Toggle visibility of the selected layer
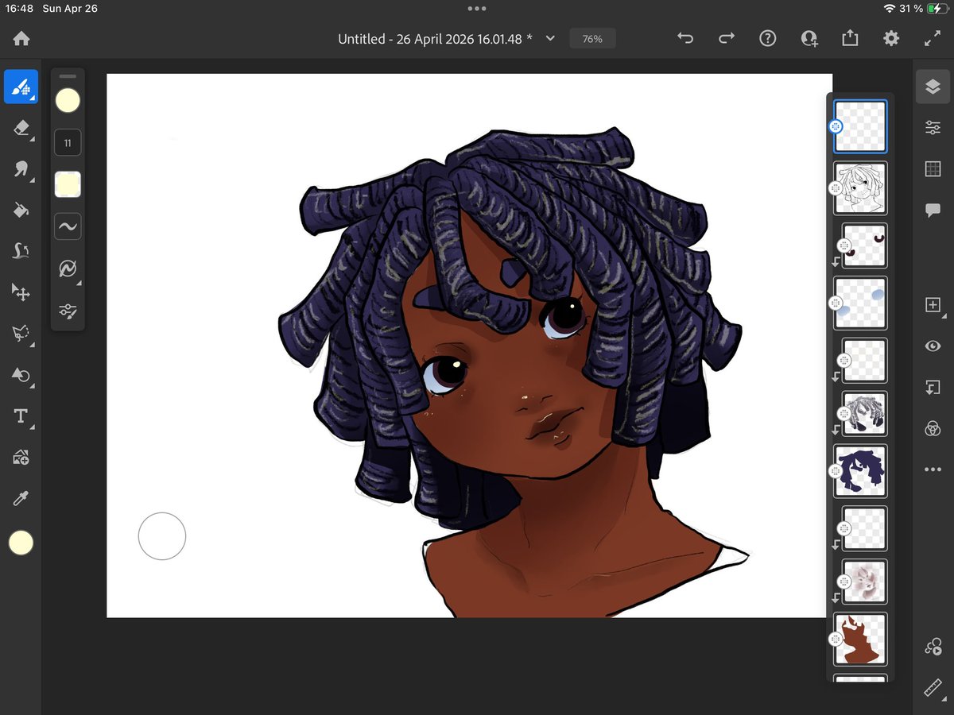The image size is (954, 715). tap(933, 346)
